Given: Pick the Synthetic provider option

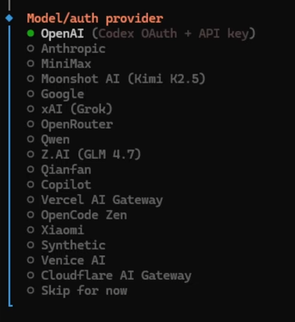Looking at the screenshot, I should (x=66, y=245).
